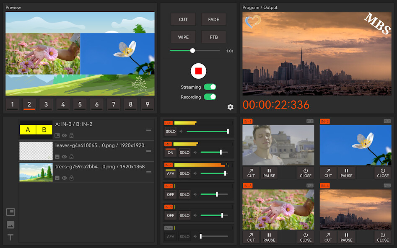Mute the OUT master speaker icon
This screenshot has width=397, height=248.
tap(181, 132)
